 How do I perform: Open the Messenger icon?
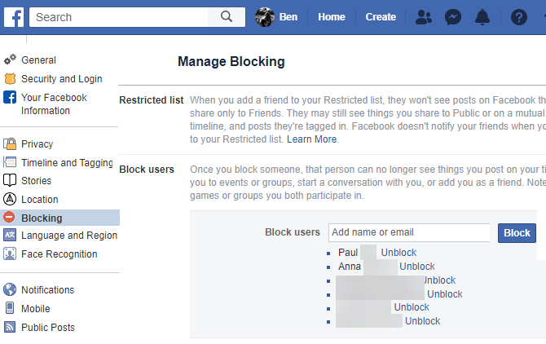click(454, 17)
